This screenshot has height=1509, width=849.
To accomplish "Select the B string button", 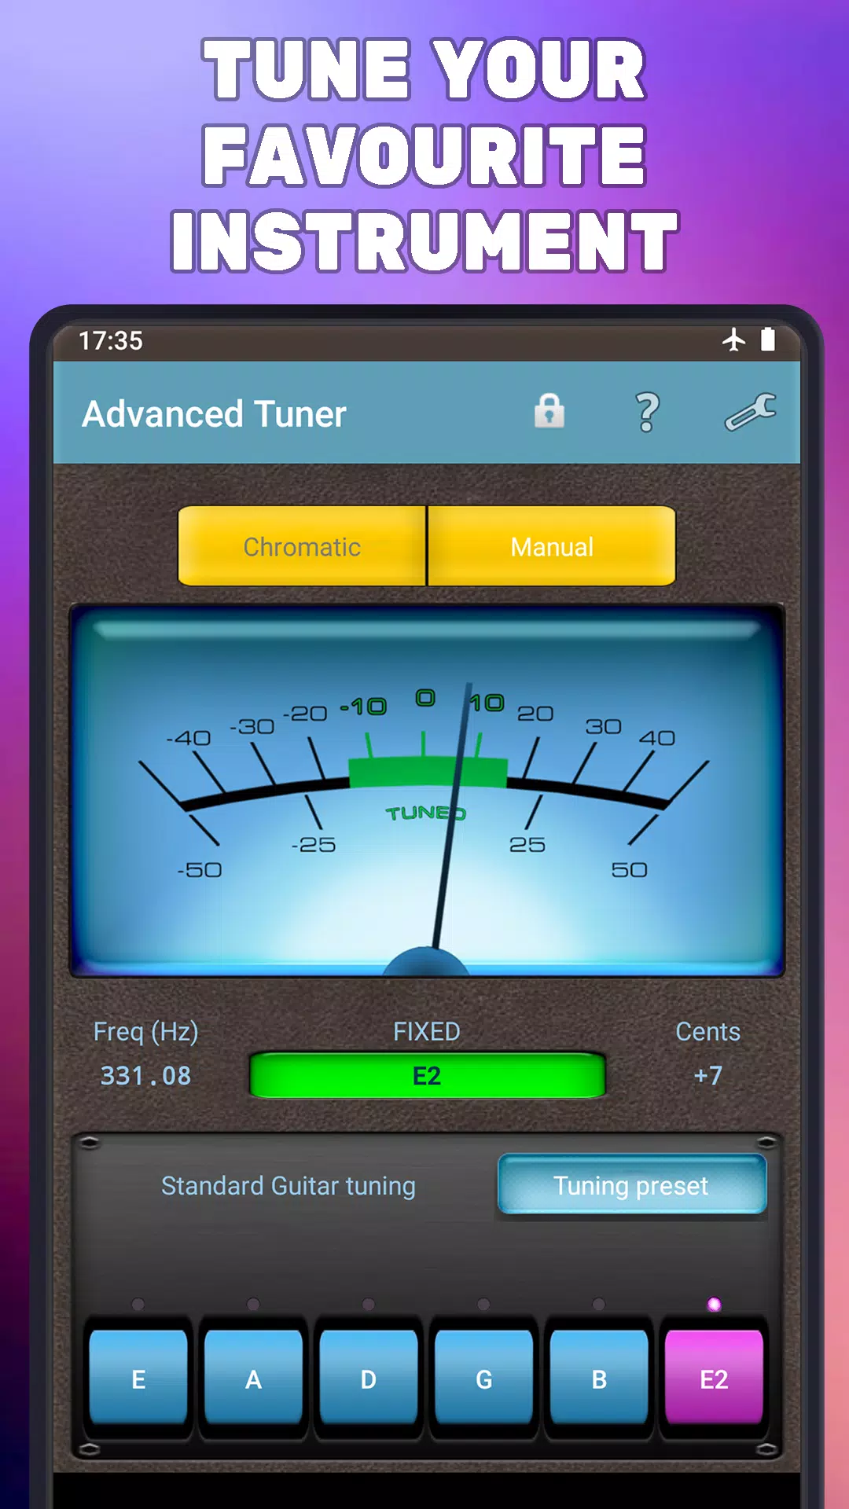I will [x=599, y=1379].
